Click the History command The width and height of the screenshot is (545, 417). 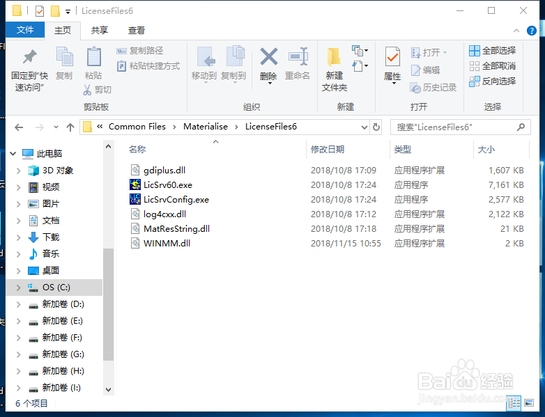433,88
